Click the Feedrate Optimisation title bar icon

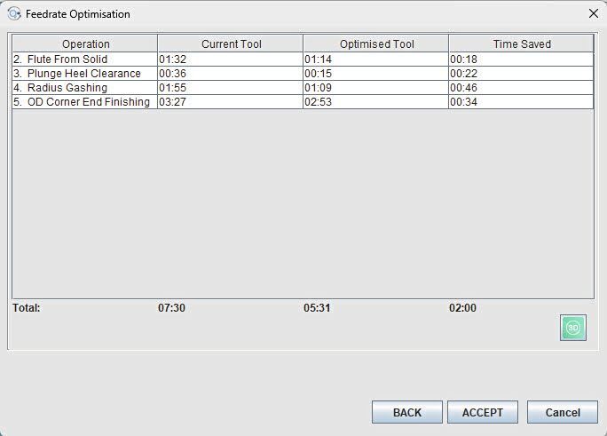pos(14,14)
